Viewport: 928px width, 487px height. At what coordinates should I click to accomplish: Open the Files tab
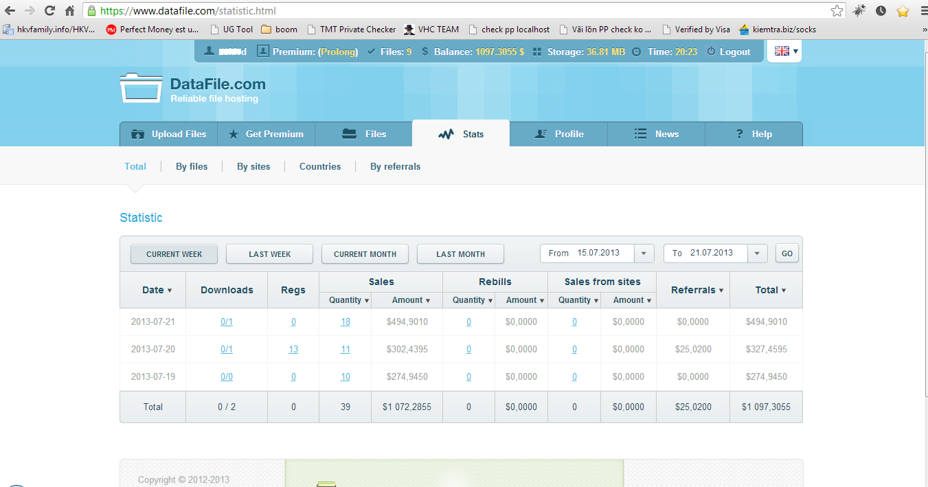(x=364, y=134)
